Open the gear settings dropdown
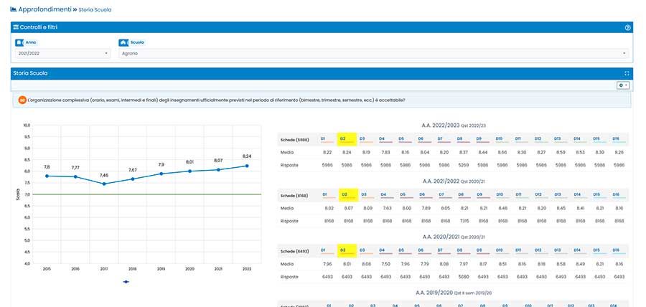The height and width of the screenshot is (307, 646). 623,85
